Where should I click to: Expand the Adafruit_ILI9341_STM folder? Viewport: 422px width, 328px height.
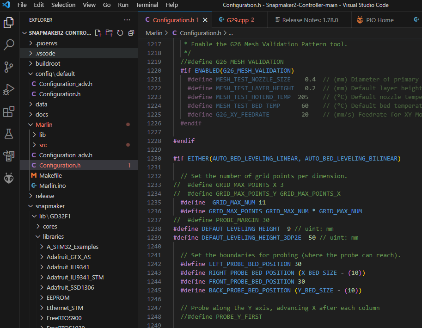[x=79, y=278]
